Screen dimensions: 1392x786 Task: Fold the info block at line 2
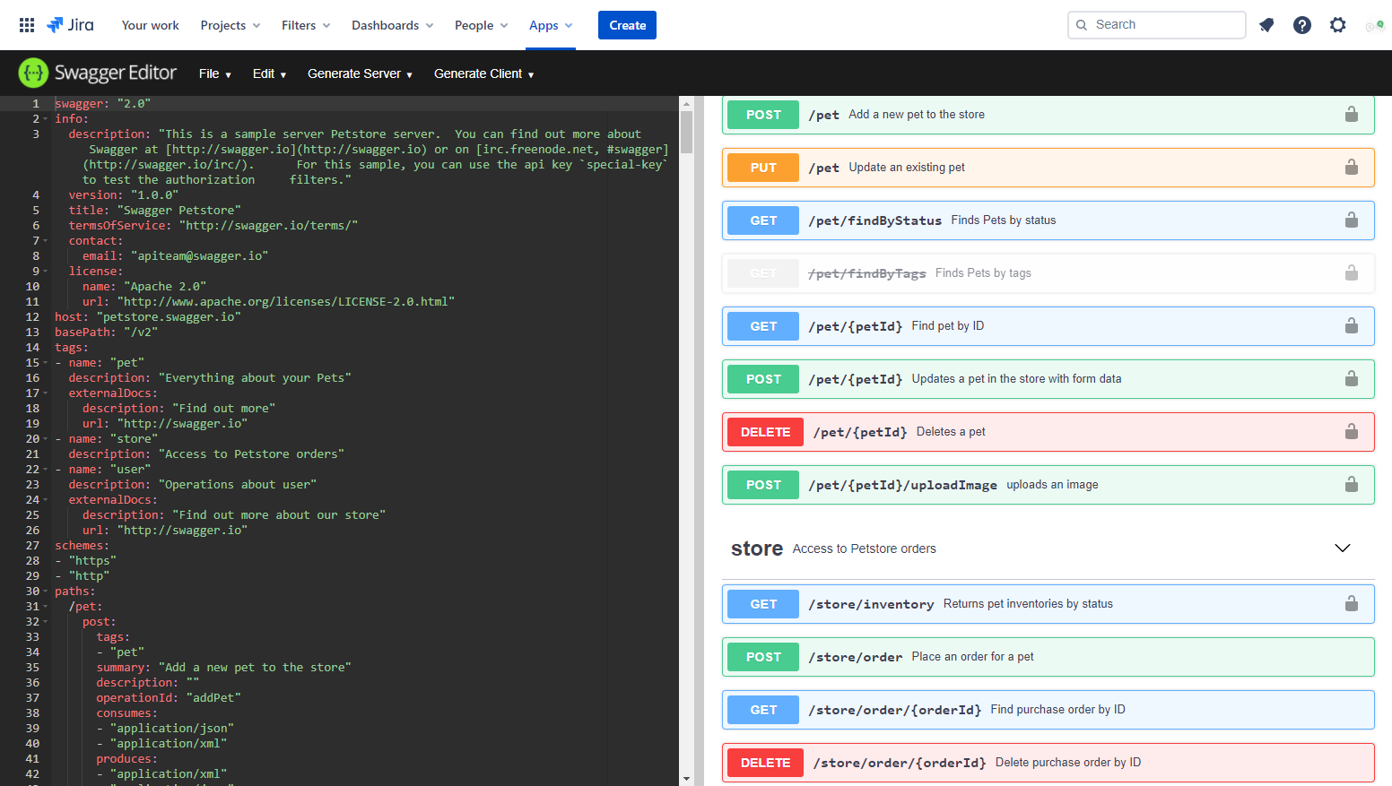point(46,119)
